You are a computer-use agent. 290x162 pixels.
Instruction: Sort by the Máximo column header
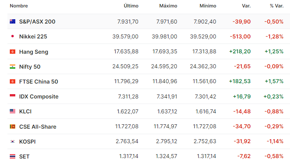(x=168, y=6)
